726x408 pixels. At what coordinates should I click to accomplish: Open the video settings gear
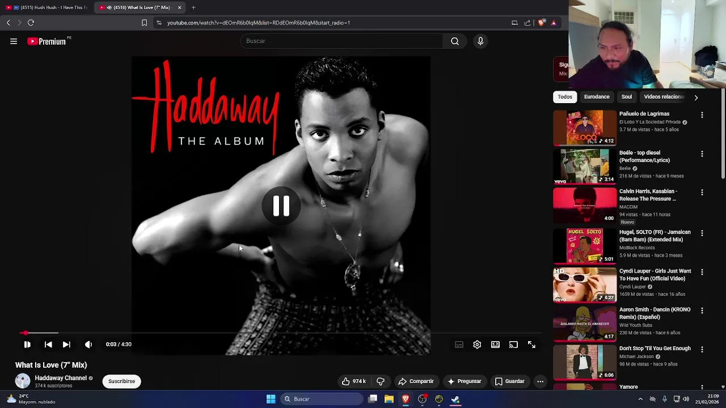(x=477, y=345)
